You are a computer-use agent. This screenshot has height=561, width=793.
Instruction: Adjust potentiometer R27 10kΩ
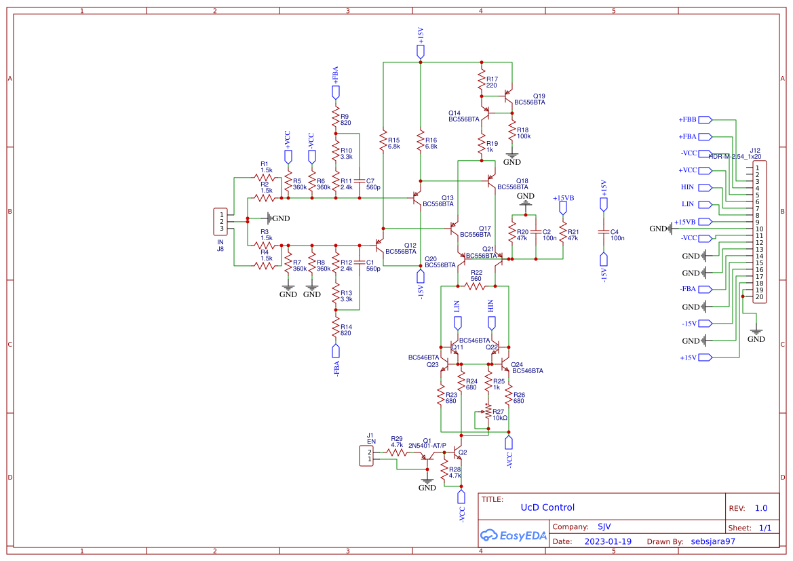click(488, 412)
